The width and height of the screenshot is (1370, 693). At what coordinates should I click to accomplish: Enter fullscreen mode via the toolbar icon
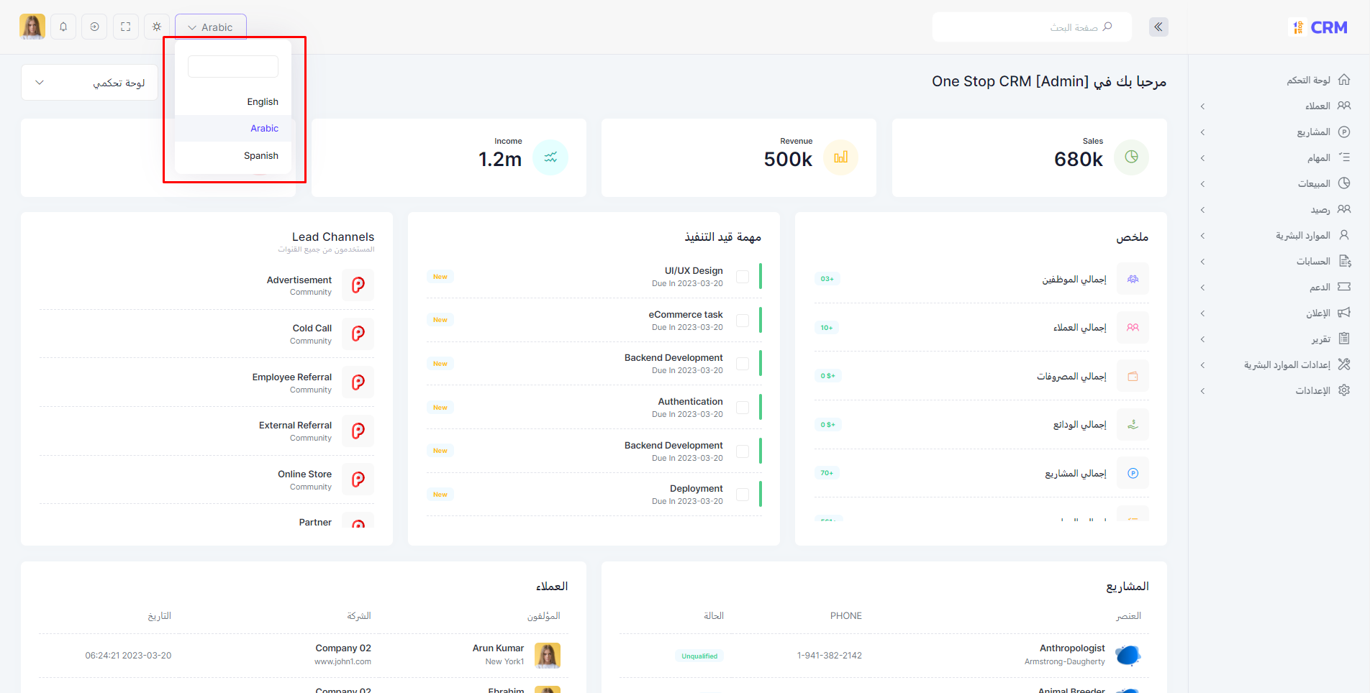(x=125, y=27)
